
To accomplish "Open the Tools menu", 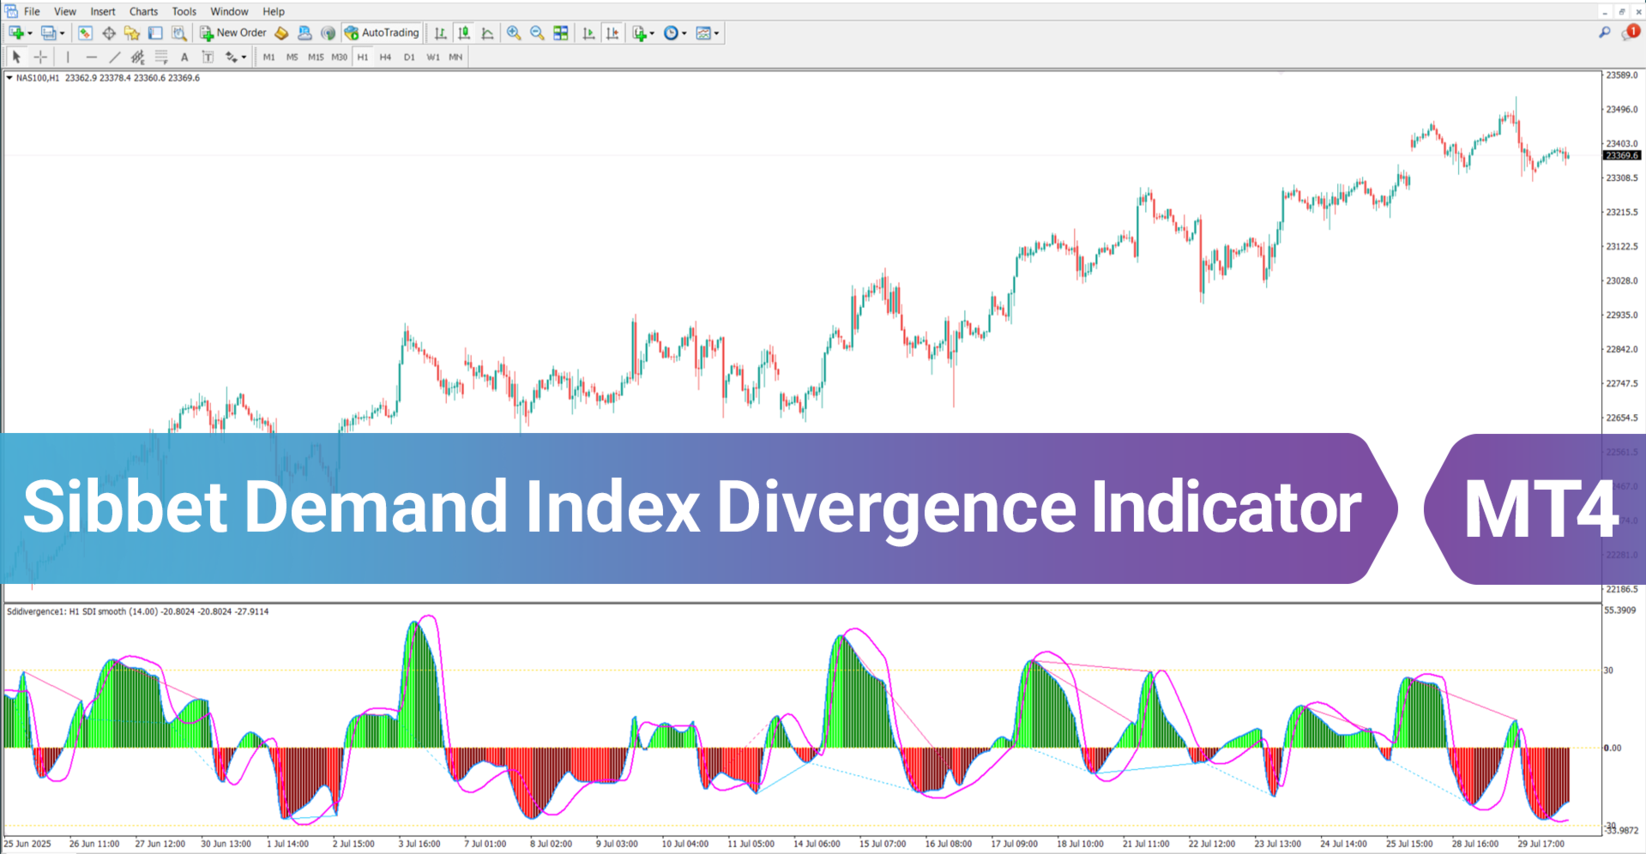I will click(184, 11).
